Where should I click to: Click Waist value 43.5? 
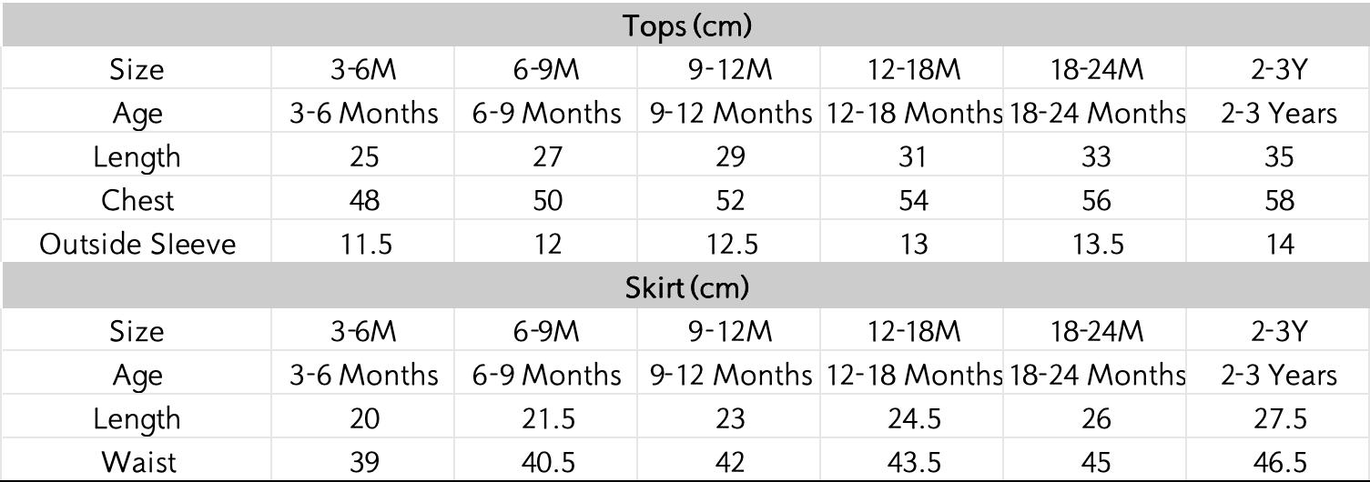[x=912, y=462]
